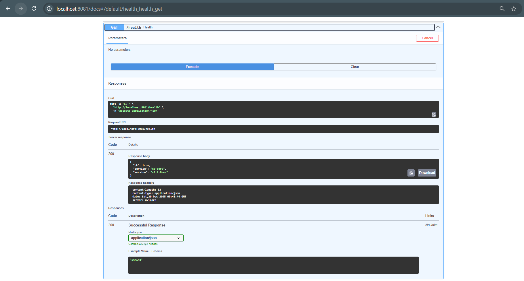Open the application/json media type dropdown
The image size is (524, 281).
[156, 238]
